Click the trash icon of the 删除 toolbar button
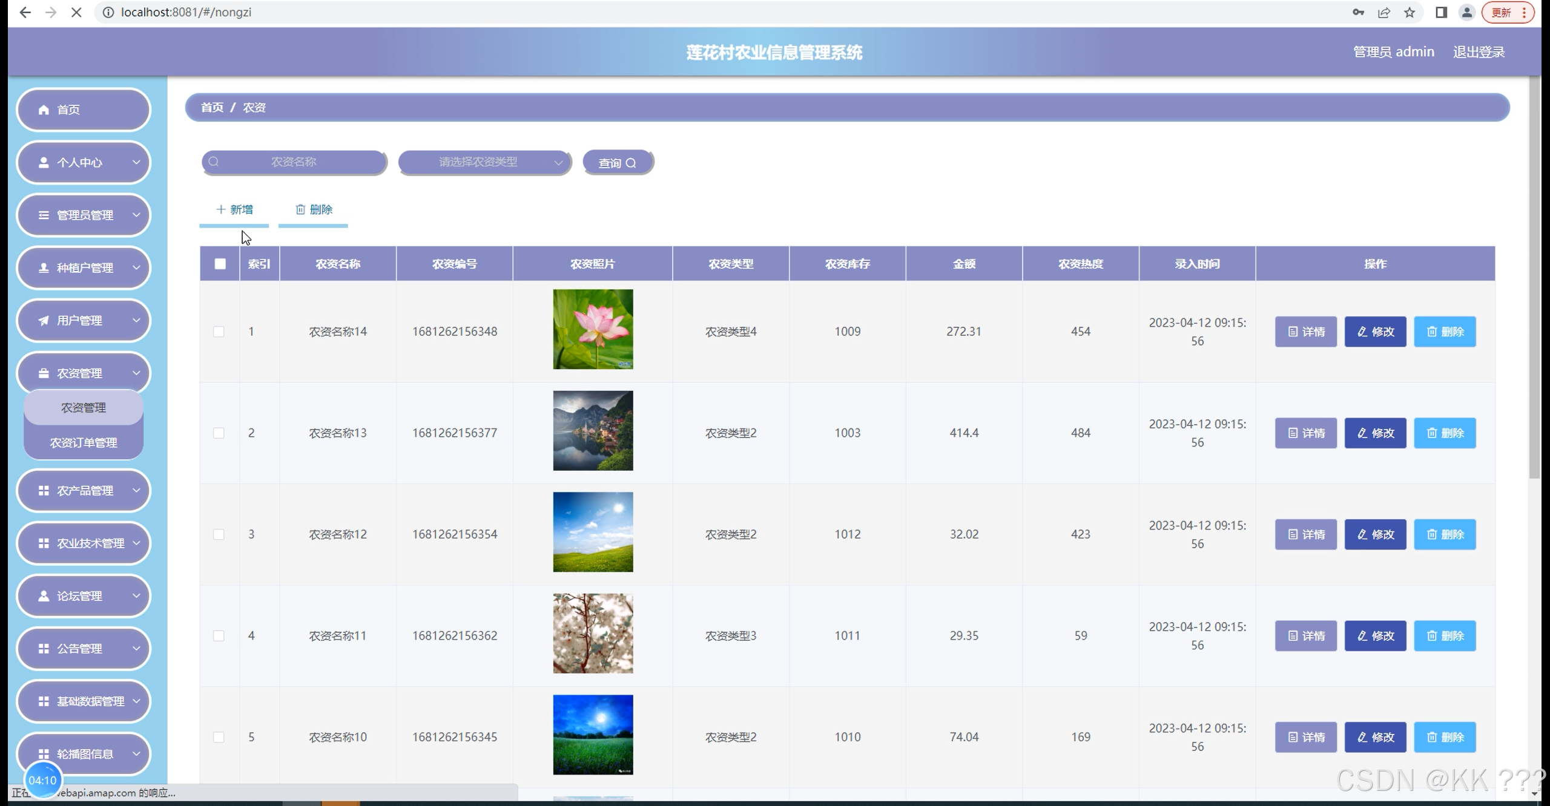 (300, 209)
